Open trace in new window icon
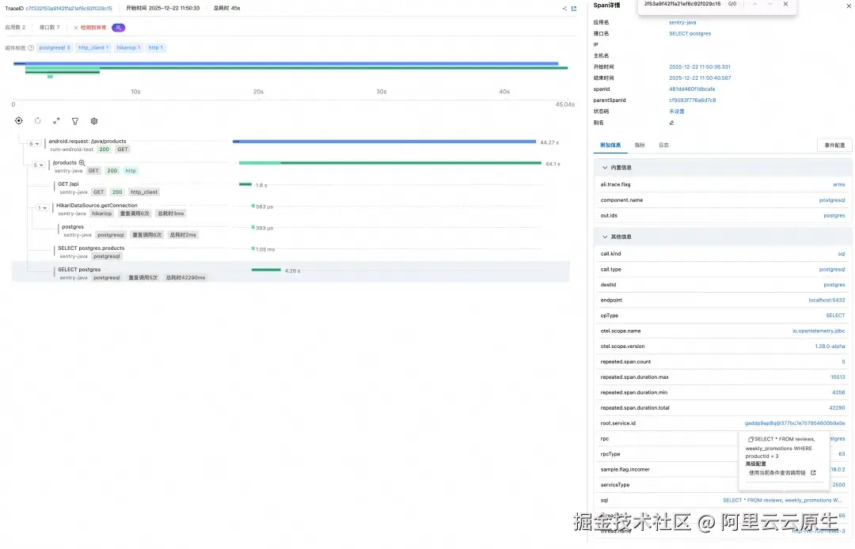 574,9
